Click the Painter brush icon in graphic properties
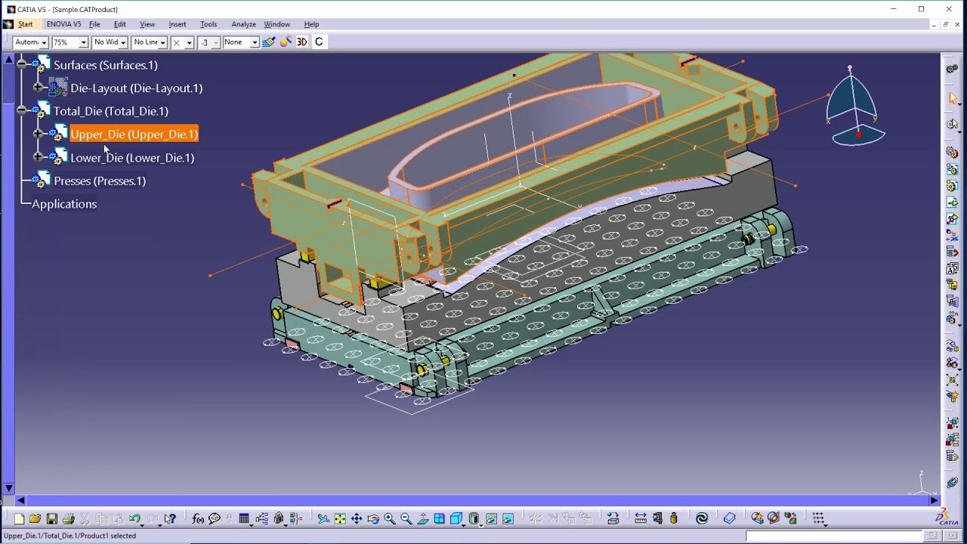Image resolution: width=967 pixels, height=544 pixels. pyautogui.click(x=269, y=42)
